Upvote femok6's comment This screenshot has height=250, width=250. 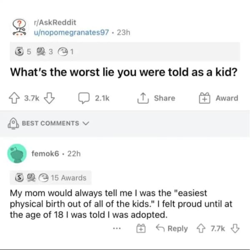coord(203,228)
